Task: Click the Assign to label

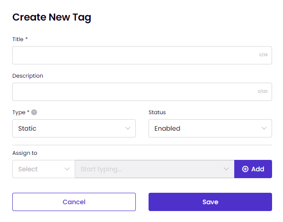Action: (x=25, y=153)
